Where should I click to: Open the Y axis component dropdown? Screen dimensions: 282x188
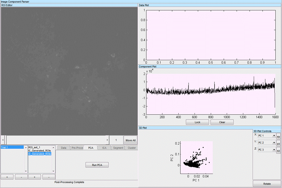pos(266,143)
